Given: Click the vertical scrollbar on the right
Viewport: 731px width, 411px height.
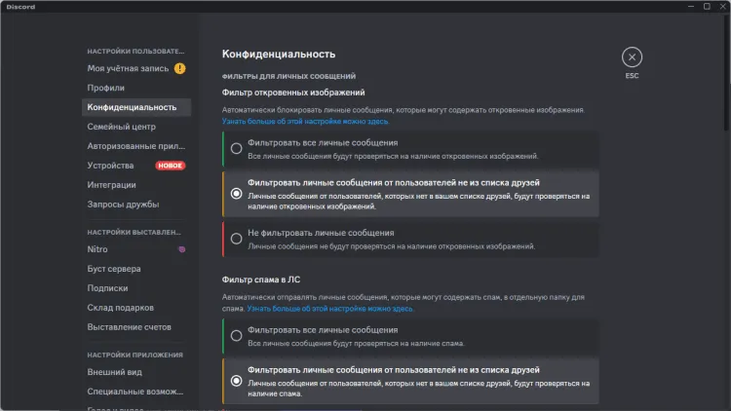Looking at the screenshot, I should (726, 78).
